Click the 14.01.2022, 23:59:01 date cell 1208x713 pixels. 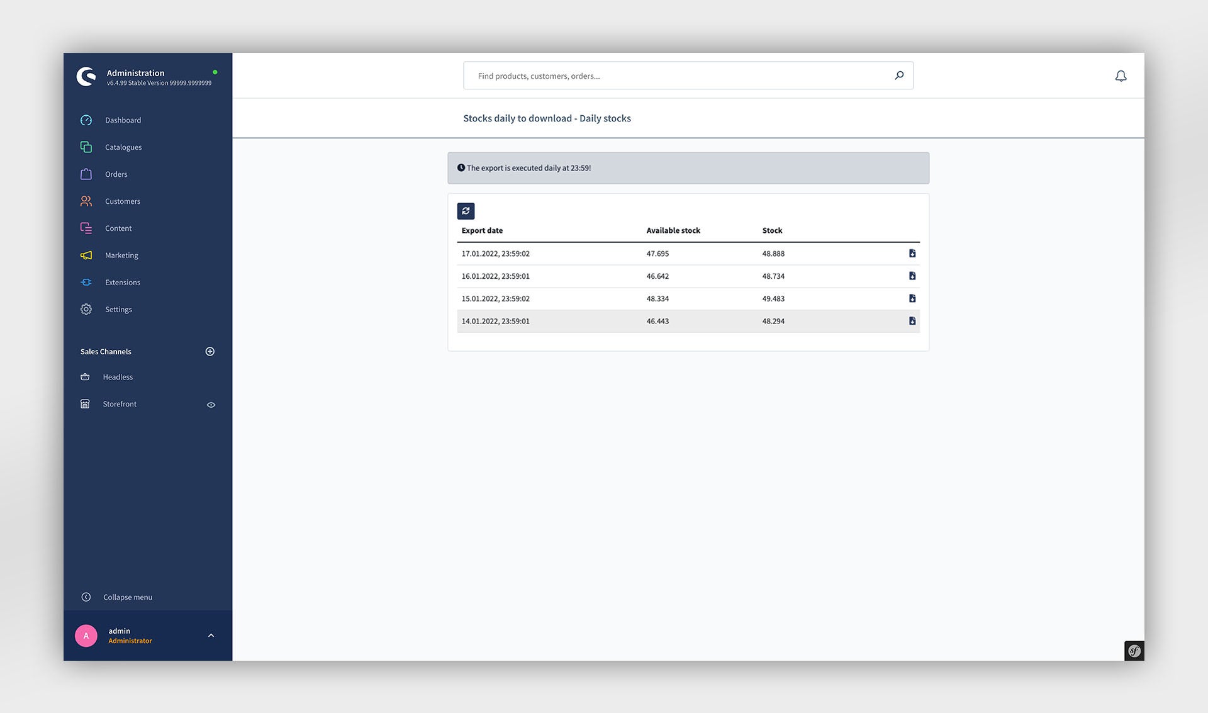click(x=496, y=322)
